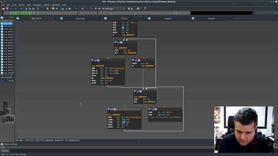Start the process with the play icon
Screen dimensions: 278x156
pyautogui.click(x=92, y=9)
